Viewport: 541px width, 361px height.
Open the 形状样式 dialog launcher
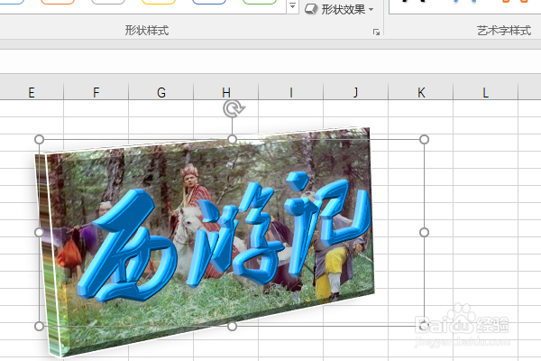(x=376, y=32)
